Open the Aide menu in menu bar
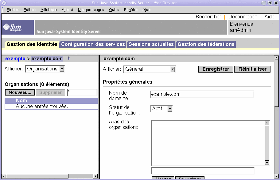 146,10
